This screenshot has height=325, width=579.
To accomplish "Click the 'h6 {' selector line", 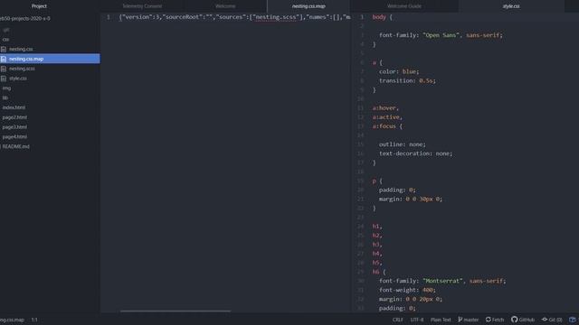I will [x=379, y=272].
